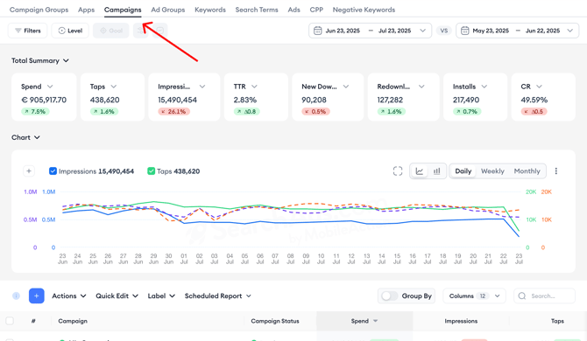587x341 pixels.
Task: Open the New Downloads card dropdown
Action: point(346,87)
